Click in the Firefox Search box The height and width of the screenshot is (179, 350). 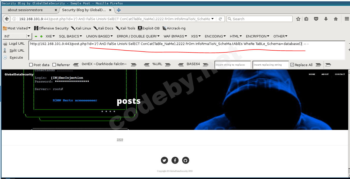[259, 19]
